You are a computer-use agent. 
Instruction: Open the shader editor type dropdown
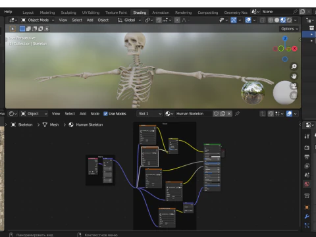point(13,114)
